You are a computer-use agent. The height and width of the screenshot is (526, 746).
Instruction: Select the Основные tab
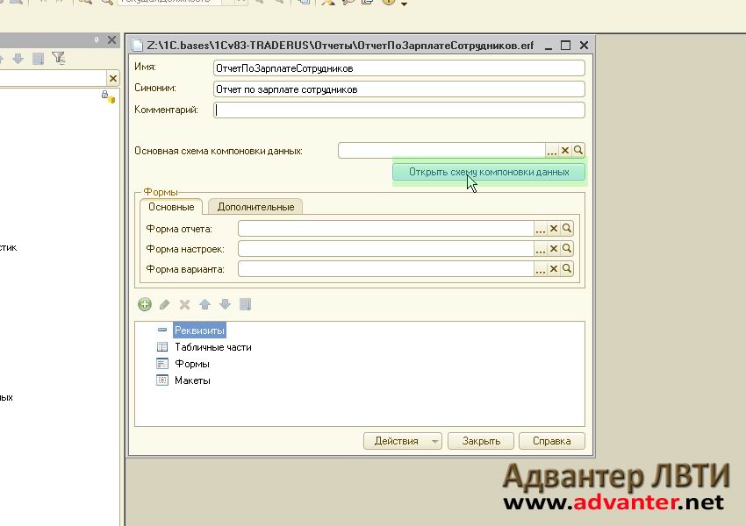tap(171, 207)
